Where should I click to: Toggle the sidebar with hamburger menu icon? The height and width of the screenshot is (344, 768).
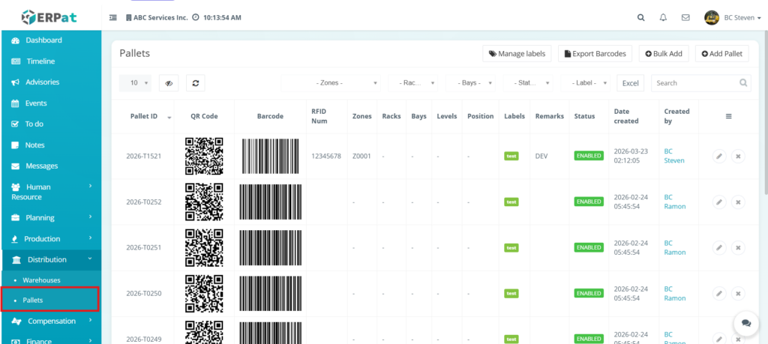(x=112, y=17)
